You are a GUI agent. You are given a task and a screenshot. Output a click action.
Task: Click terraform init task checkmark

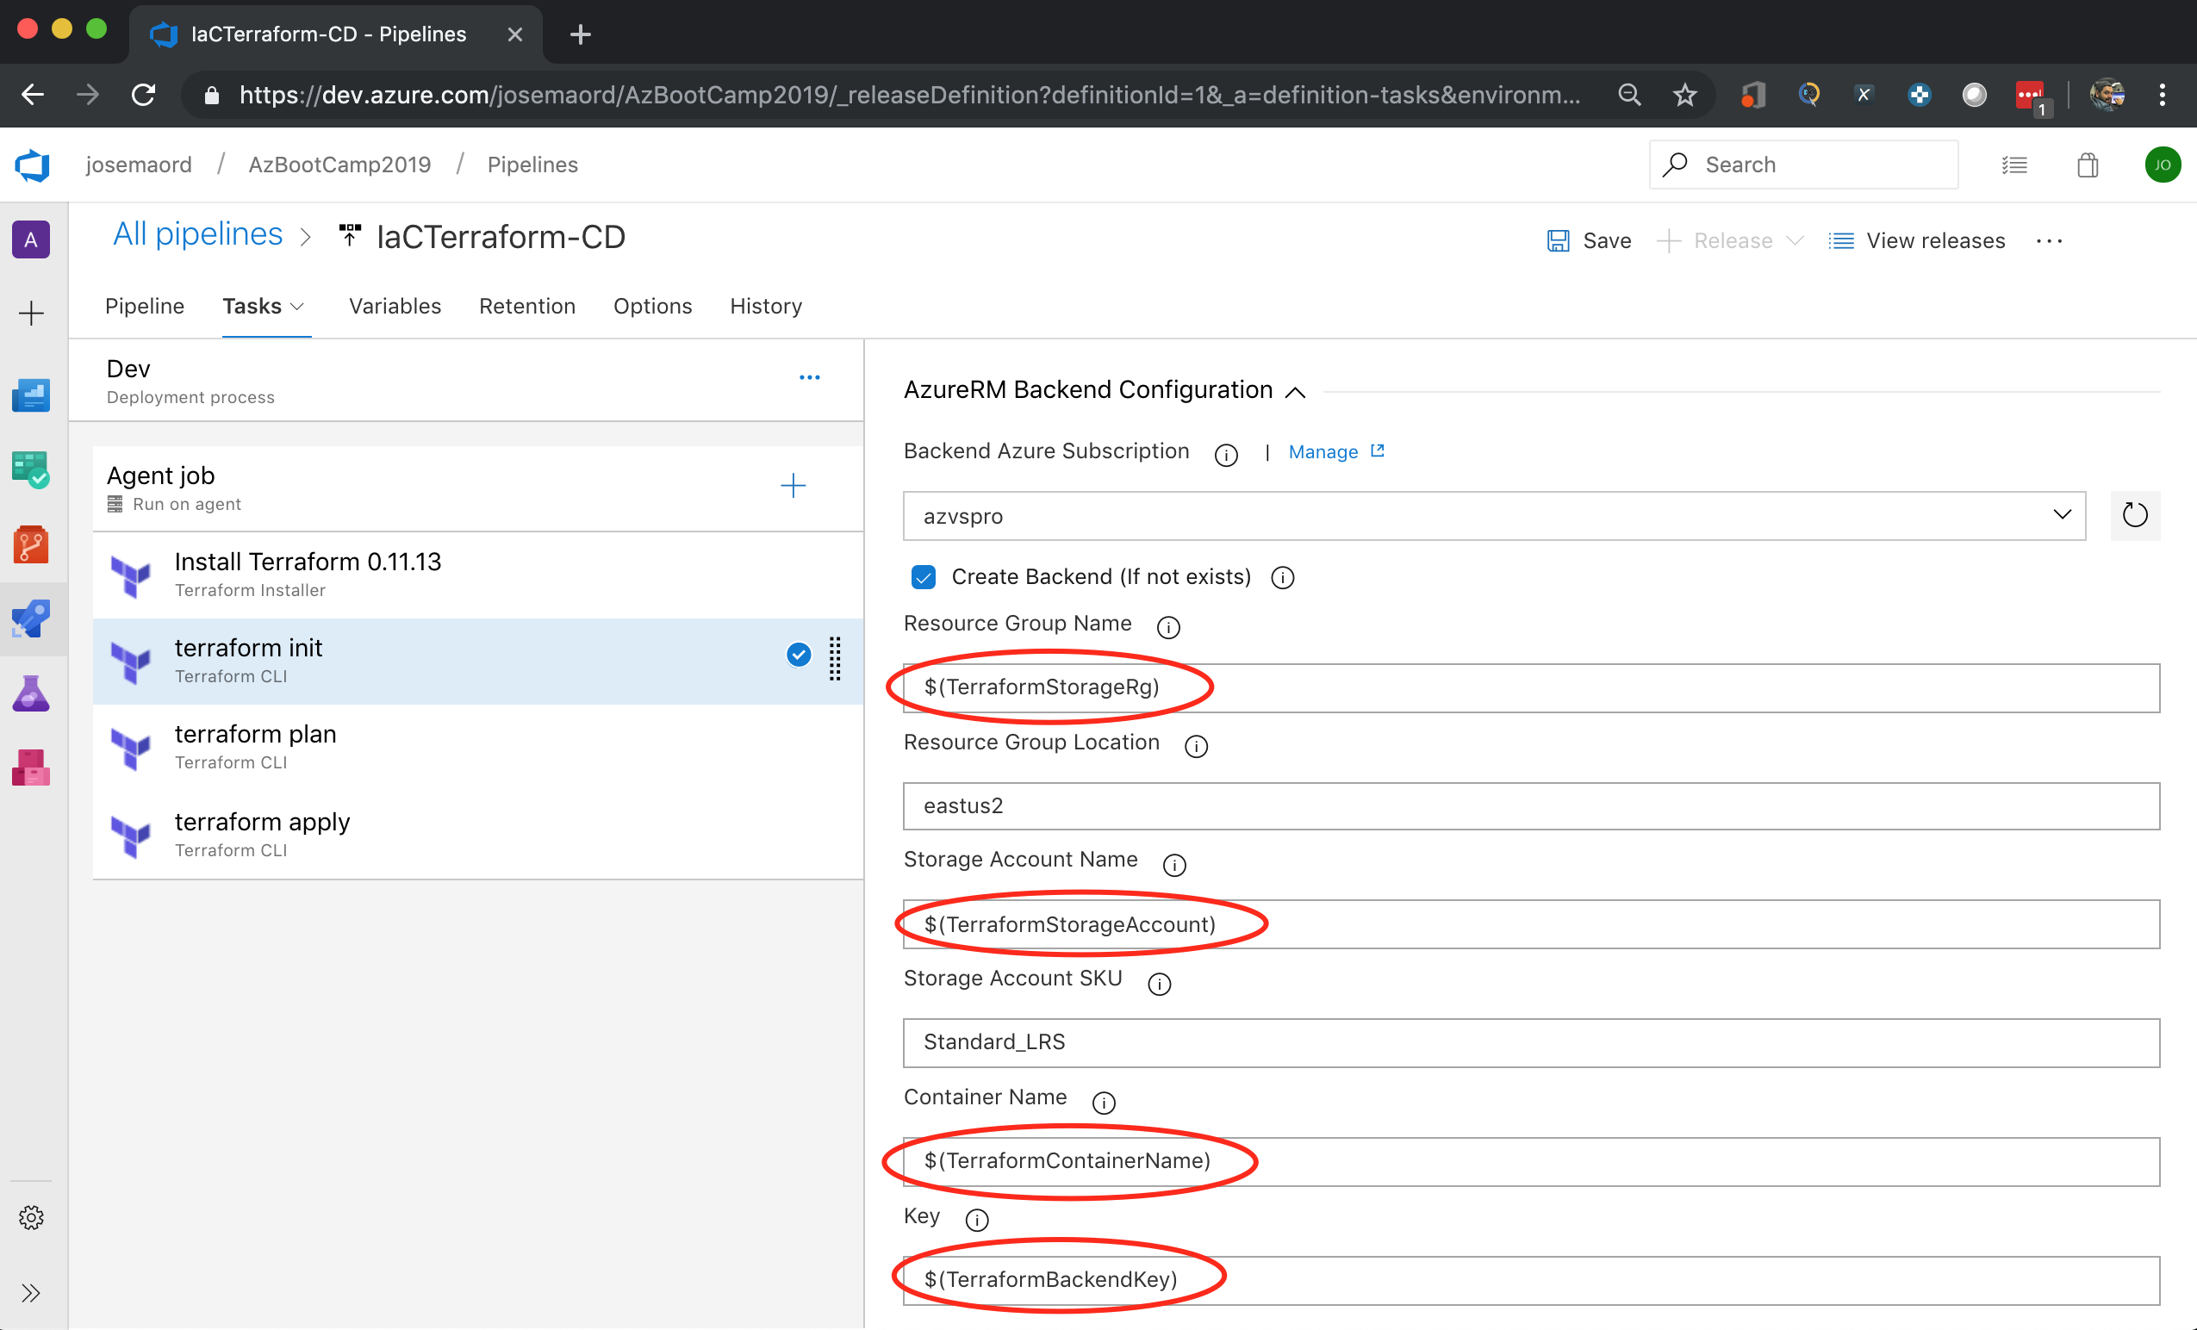(x=798, y=656)
